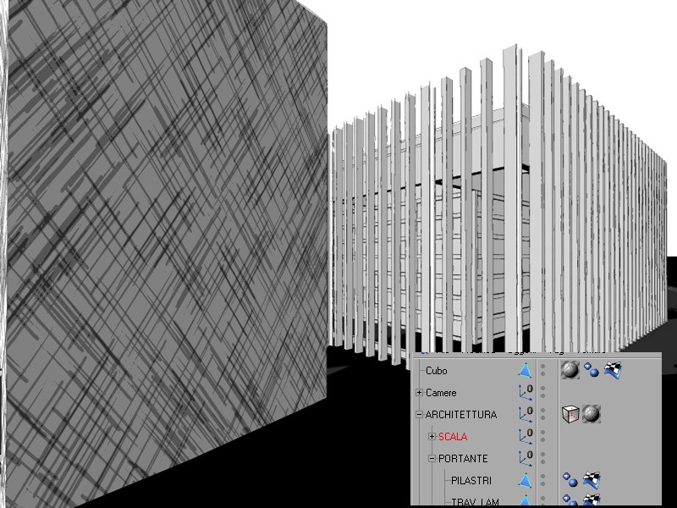Click the null object icon for ARCHITETTURA
The height and width of the screenshot is (508, 677).
[x=526, y=414]
